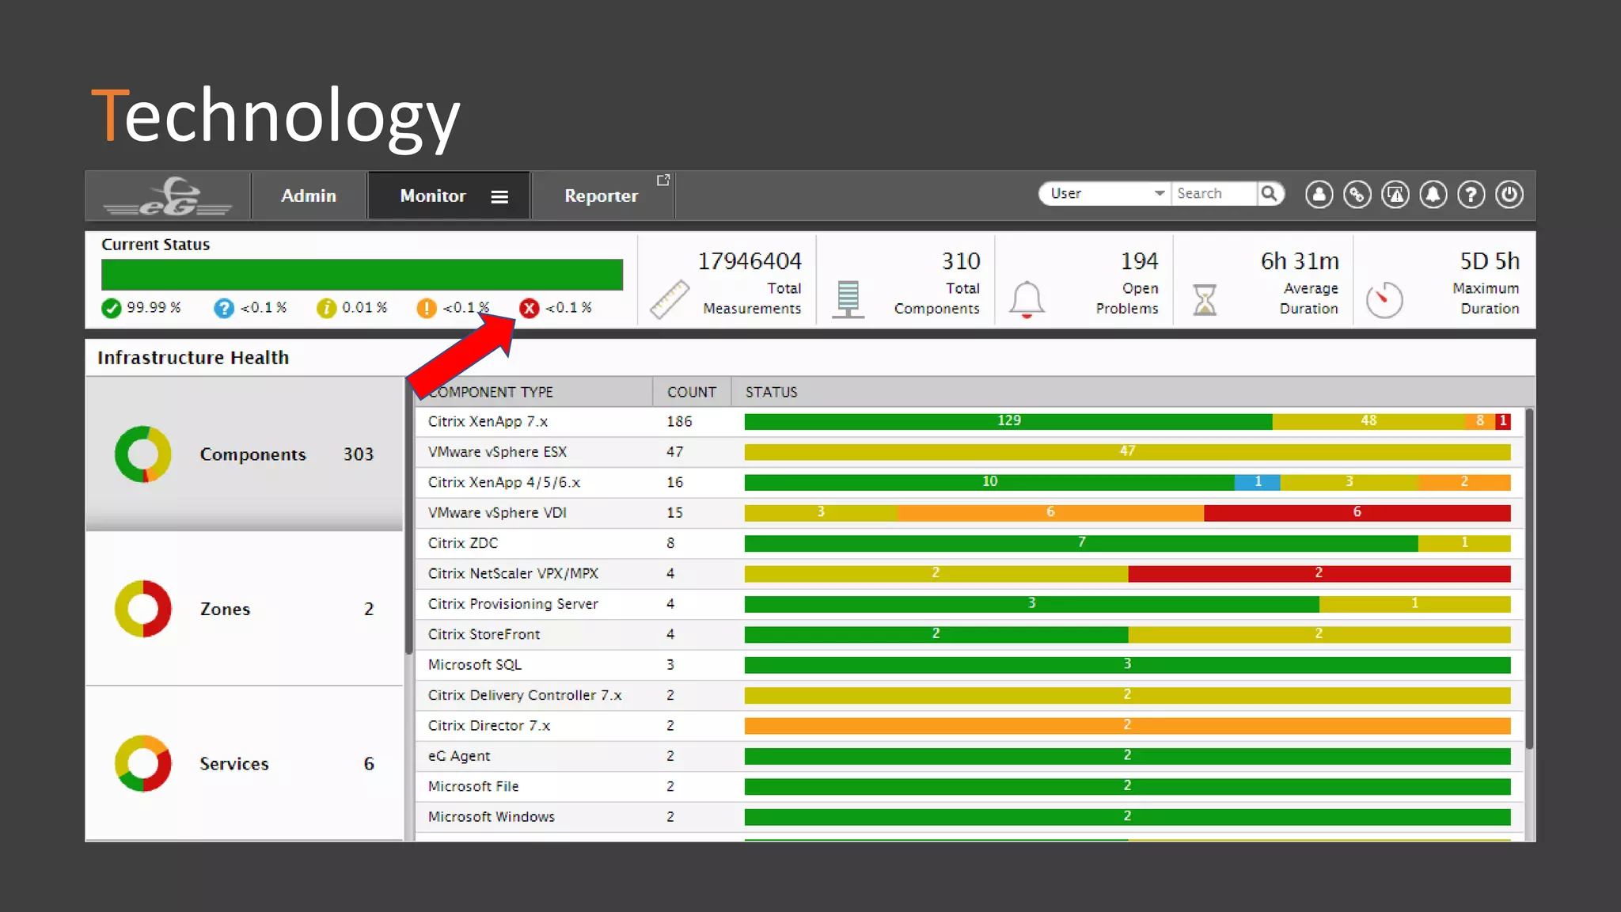Click the Open Problems bell icon
The image size is (1621, 912).
pos(1027,299)
